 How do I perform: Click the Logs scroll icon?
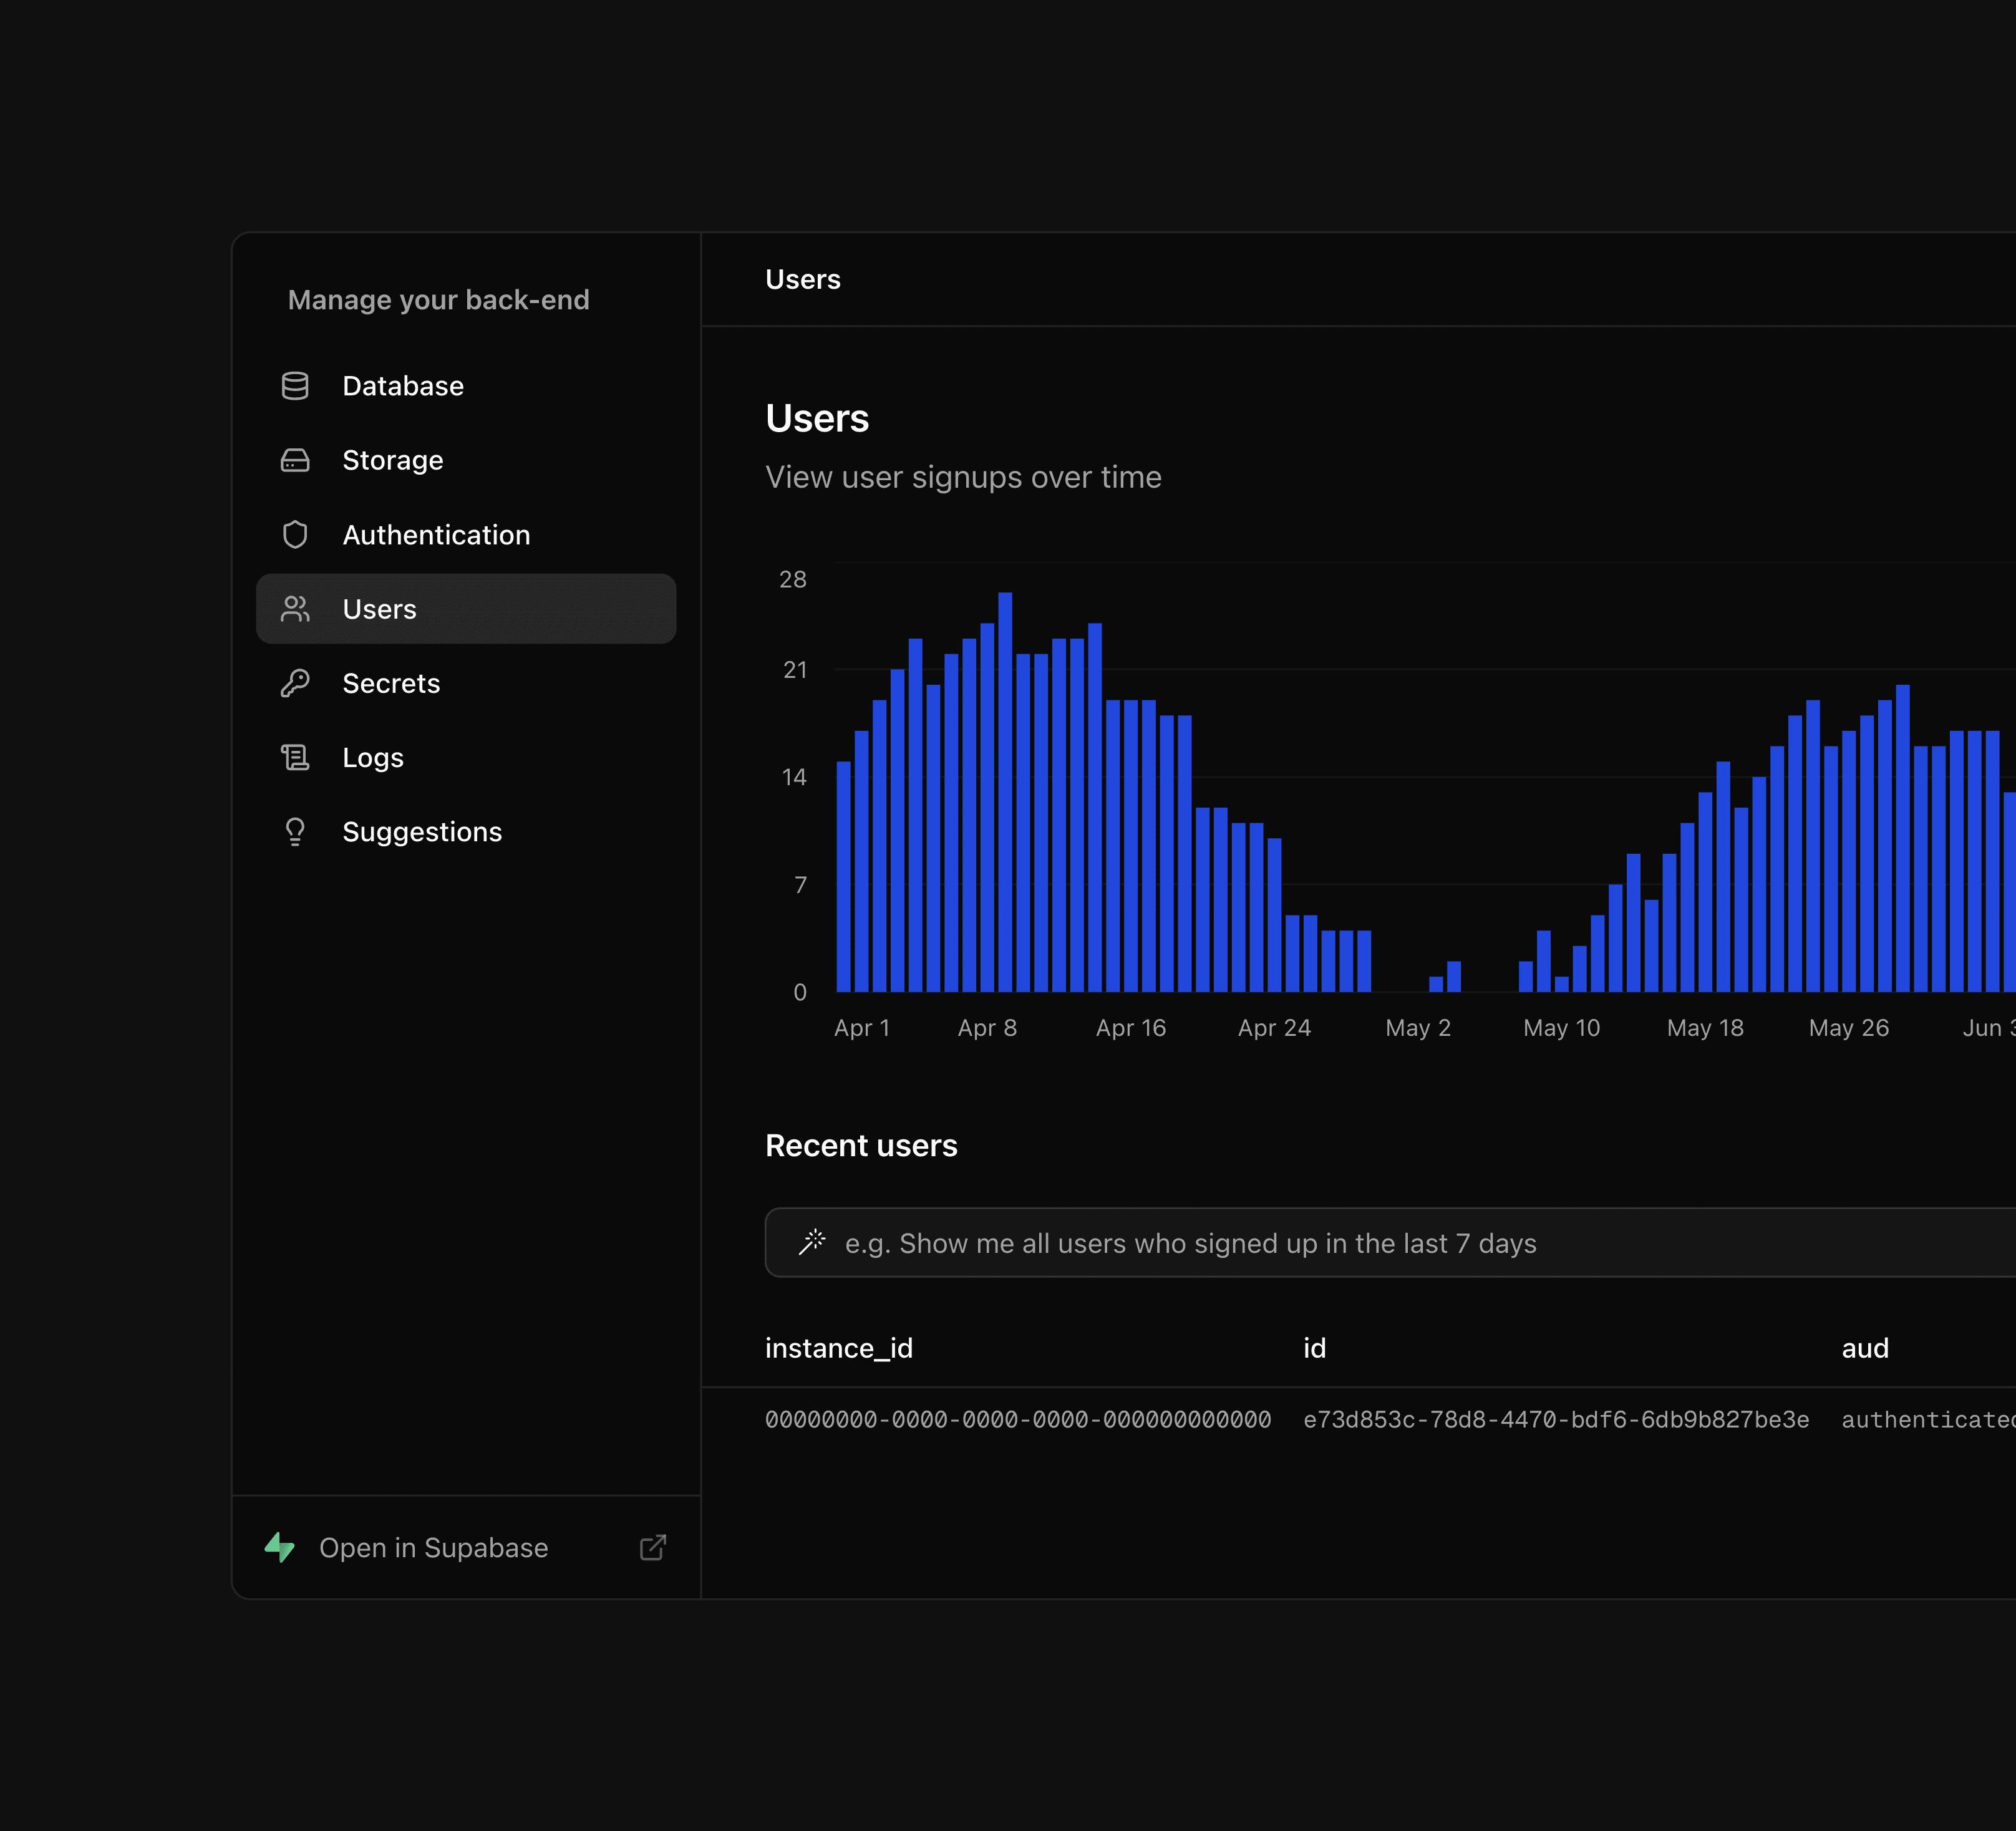(295, 758)
